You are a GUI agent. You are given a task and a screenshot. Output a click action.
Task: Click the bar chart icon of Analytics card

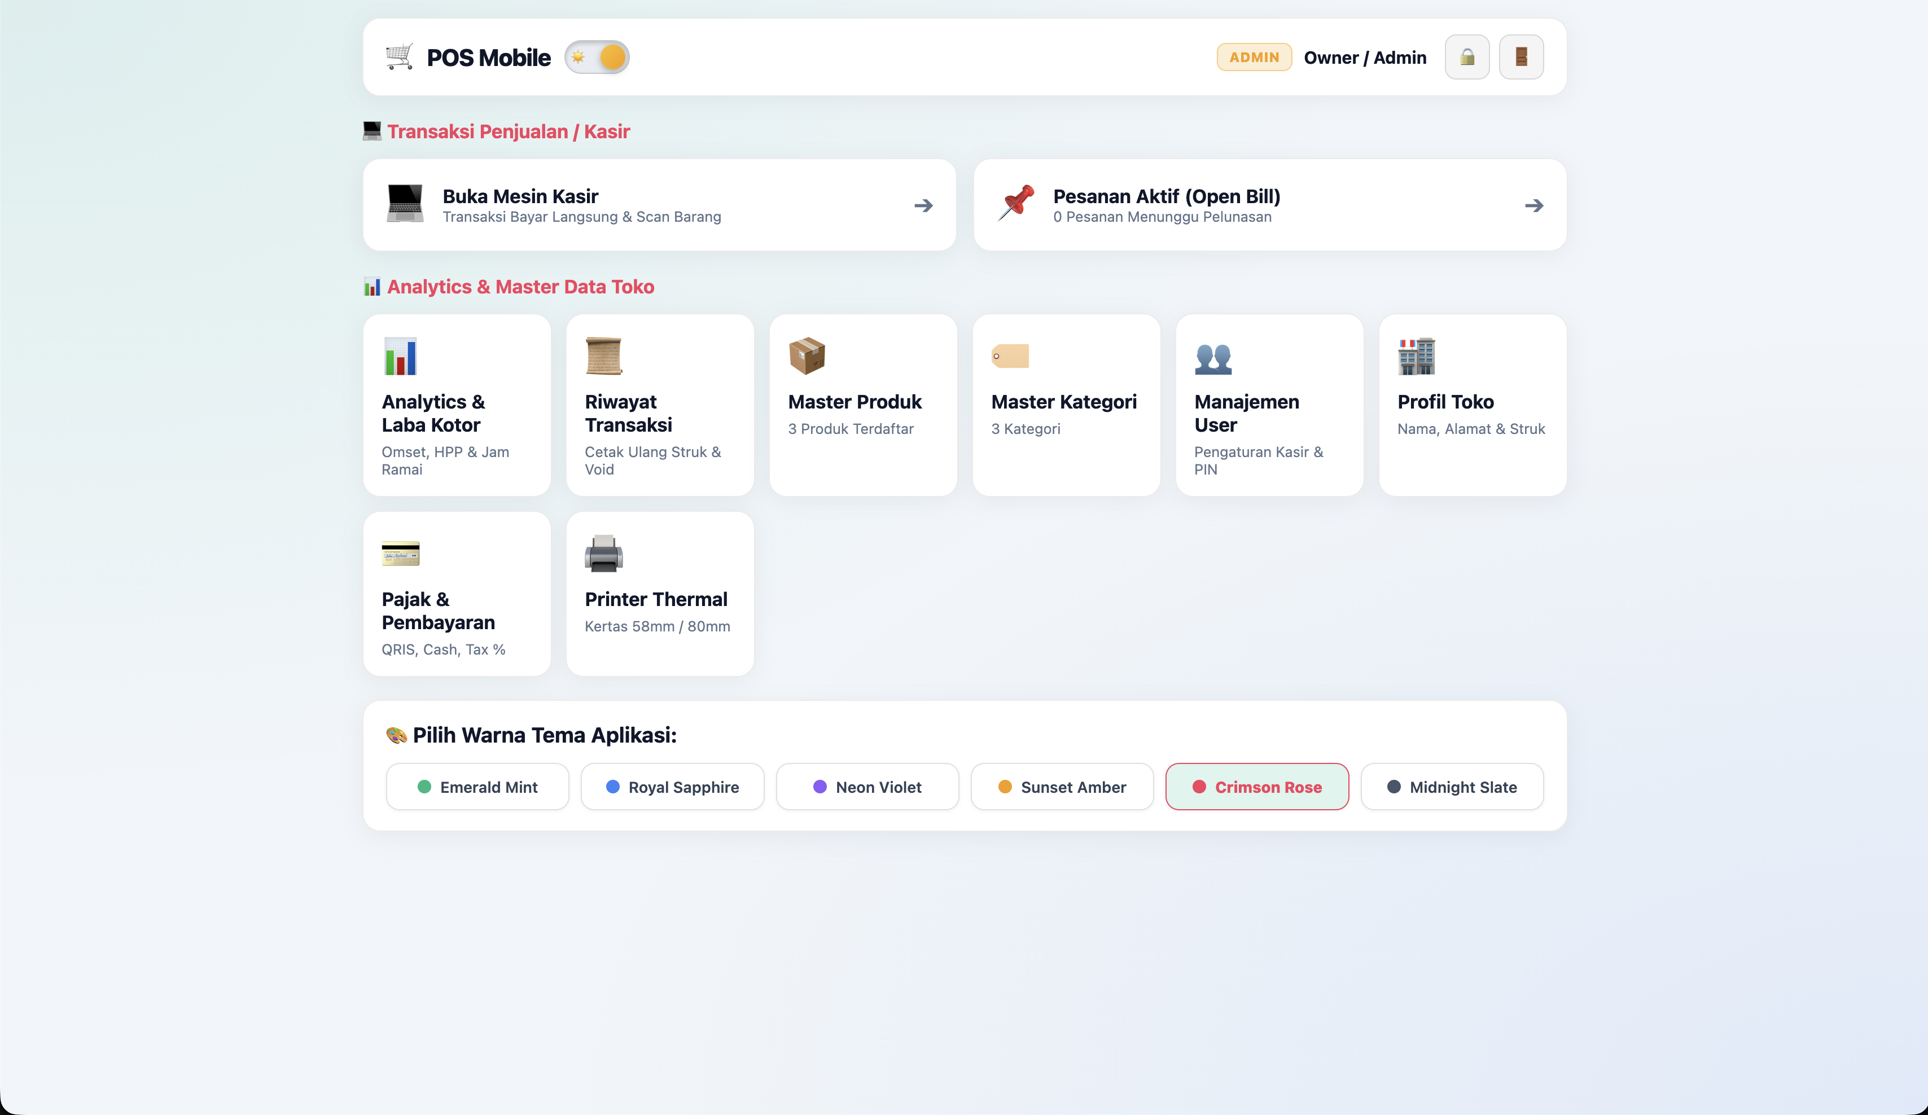click(400, 357)
